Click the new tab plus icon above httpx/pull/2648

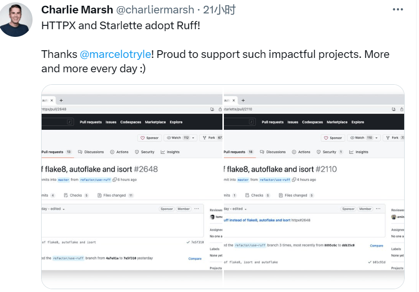click(61, 101)
